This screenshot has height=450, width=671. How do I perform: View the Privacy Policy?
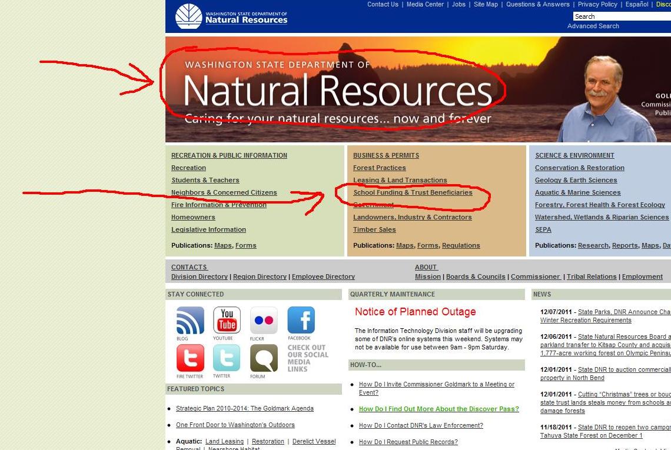[x=597, y=4]
